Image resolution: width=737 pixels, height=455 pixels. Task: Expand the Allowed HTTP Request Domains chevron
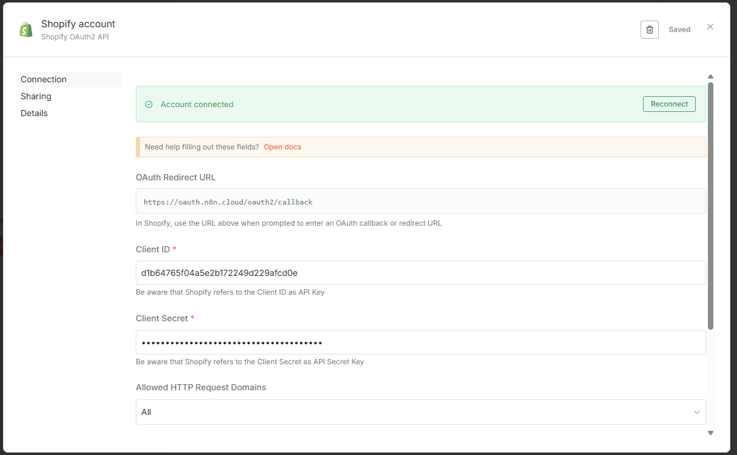696,412
